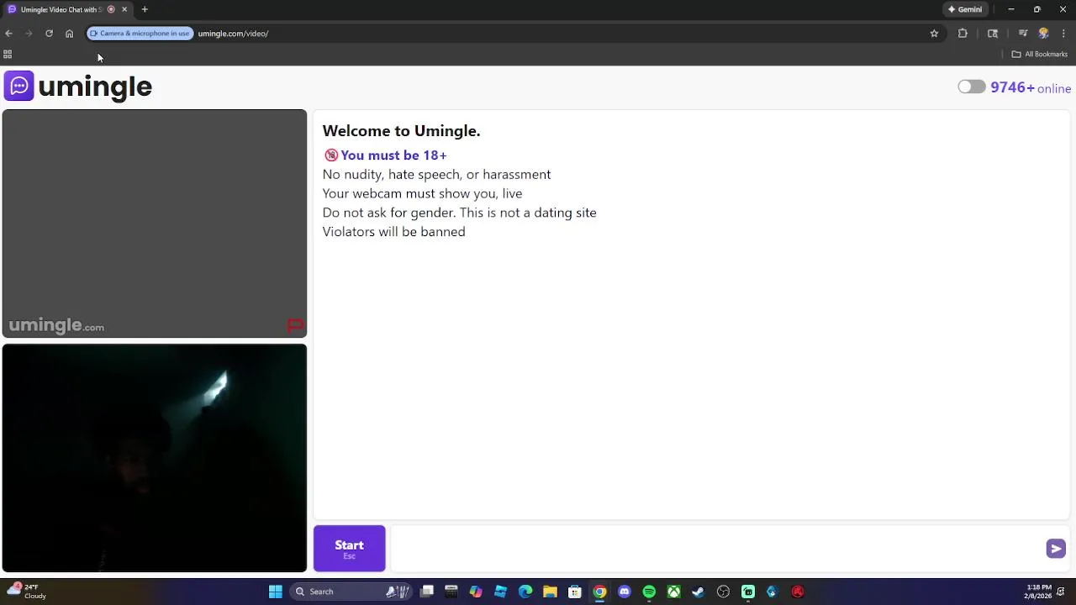Screen dimensions: 1076x605
Task: Go to browser home page
Action: pyautogui.click(x=69, y=34)
